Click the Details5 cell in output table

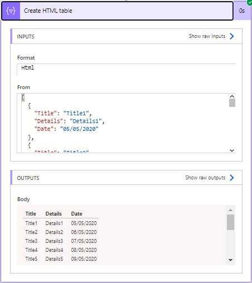click(54, 259)
